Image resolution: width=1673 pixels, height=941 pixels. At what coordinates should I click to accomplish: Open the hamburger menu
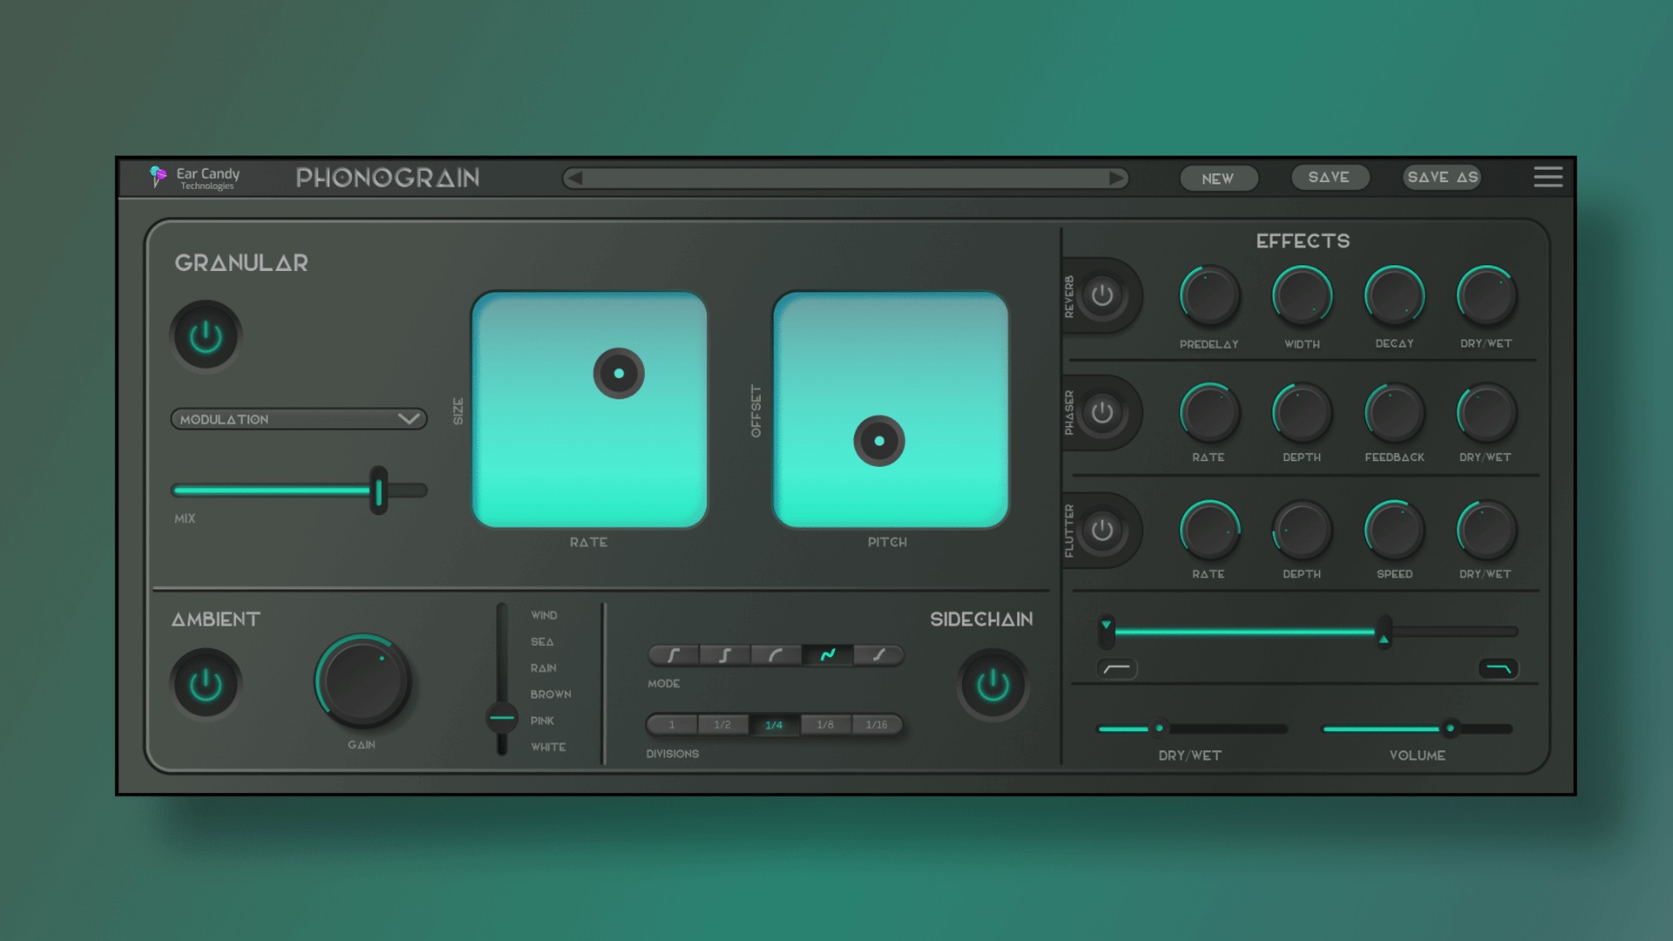tap(1548, 177)
